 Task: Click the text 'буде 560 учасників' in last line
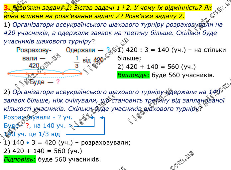(x=69, y=159)
